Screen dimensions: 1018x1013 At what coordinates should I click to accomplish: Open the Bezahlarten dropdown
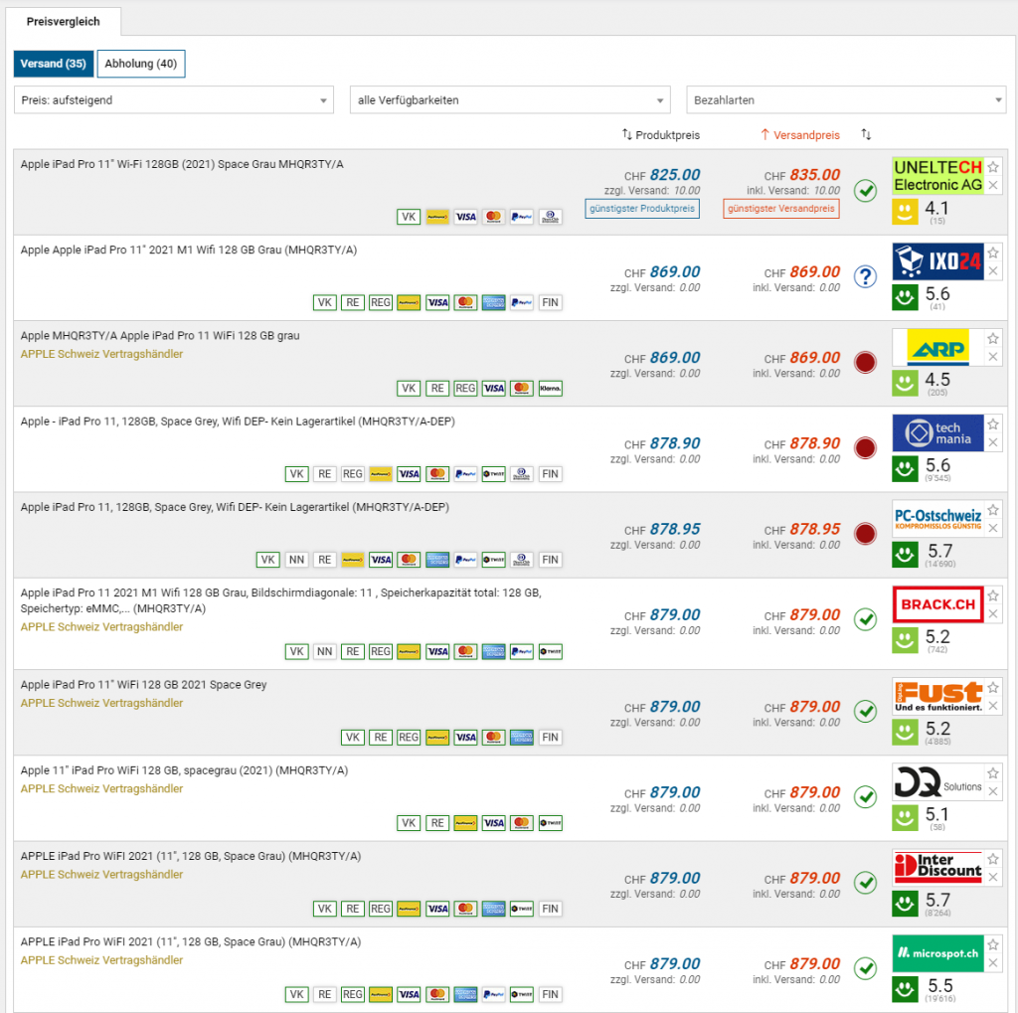click(846, 100)
